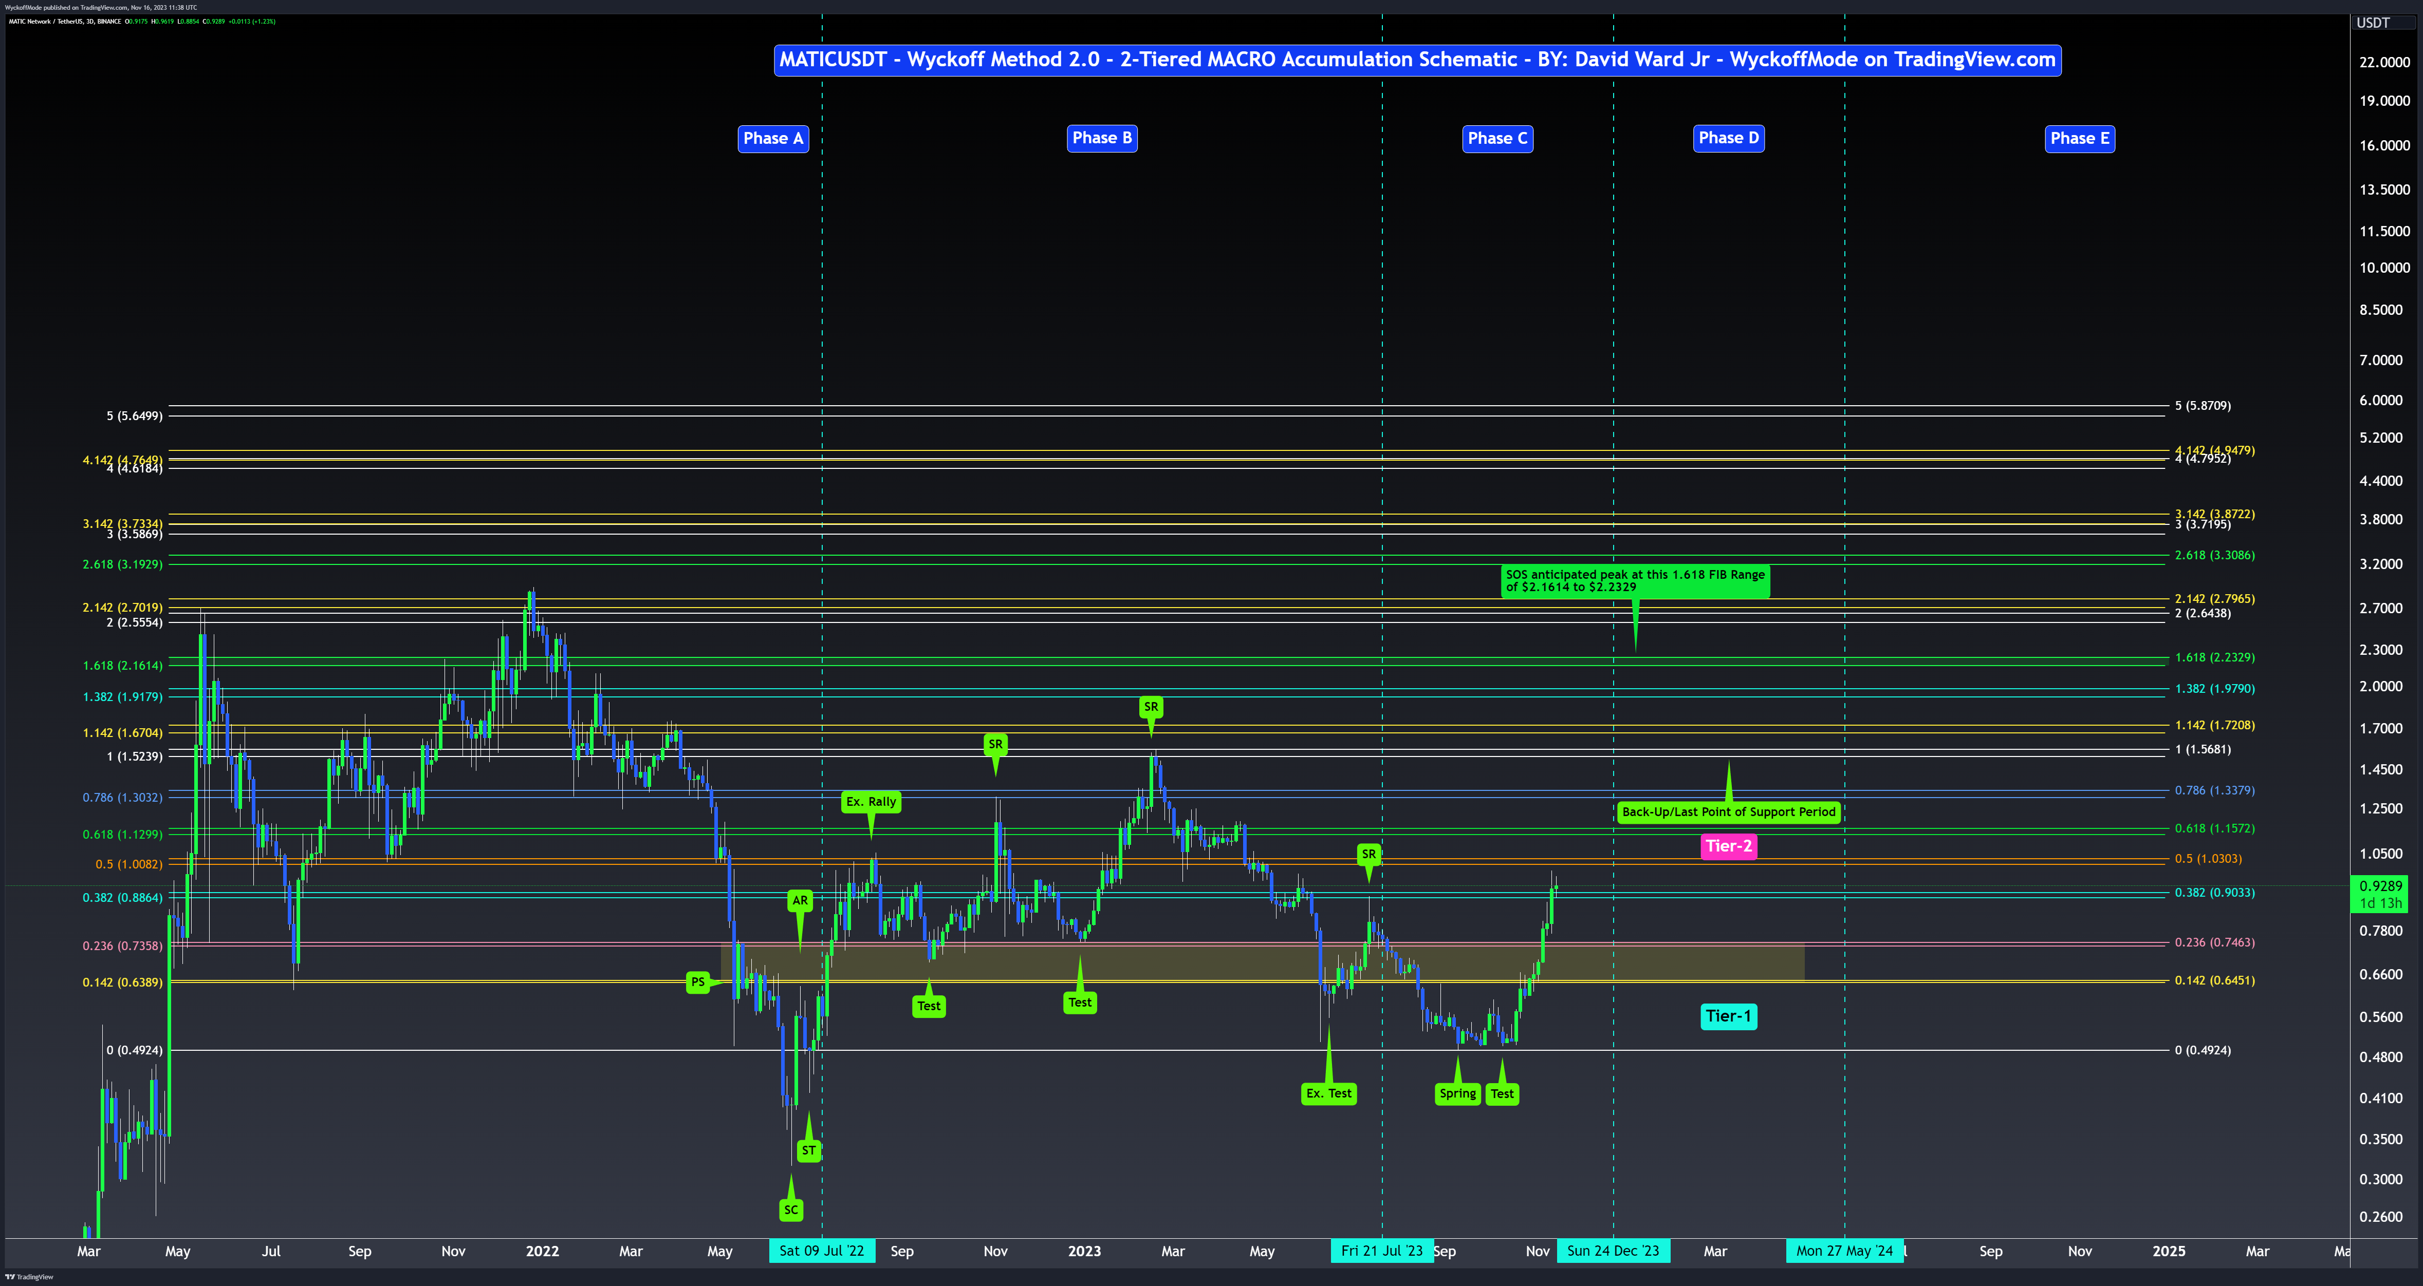Select the PS callout label

click(698, 982)
